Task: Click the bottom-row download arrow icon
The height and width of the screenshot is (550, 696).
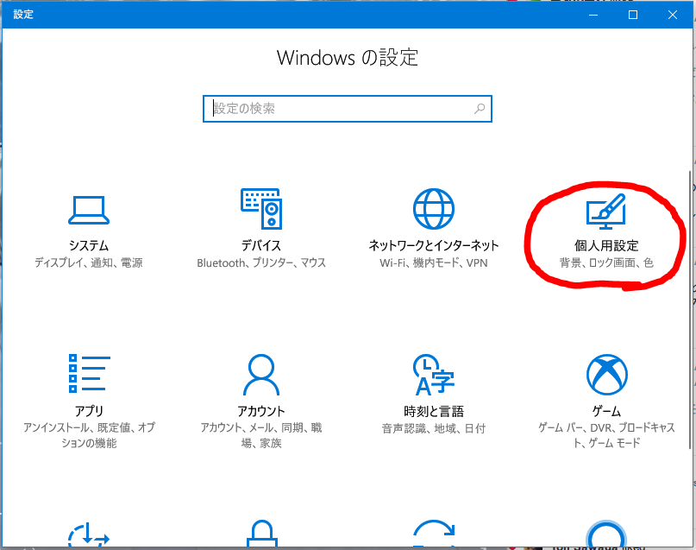Action: [89, 534]
